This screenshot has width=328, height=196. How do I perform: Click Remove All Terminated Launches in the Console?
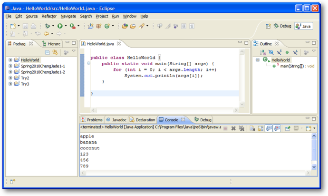(x=241, y=128)
